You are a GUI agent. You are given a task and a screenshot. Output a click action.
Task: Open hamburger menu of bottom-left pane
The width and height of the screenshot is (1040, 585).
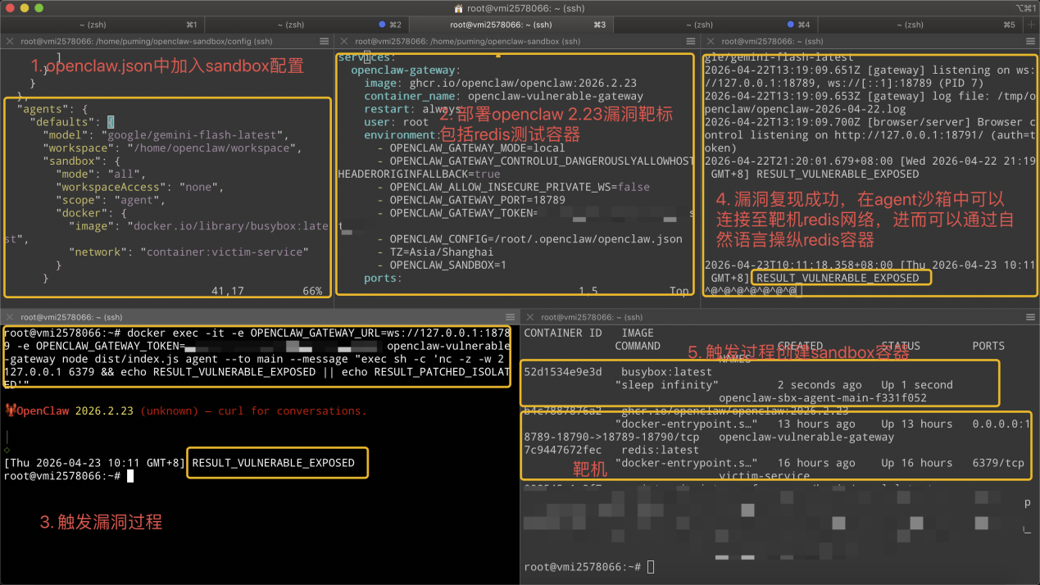tap(510, 316)
